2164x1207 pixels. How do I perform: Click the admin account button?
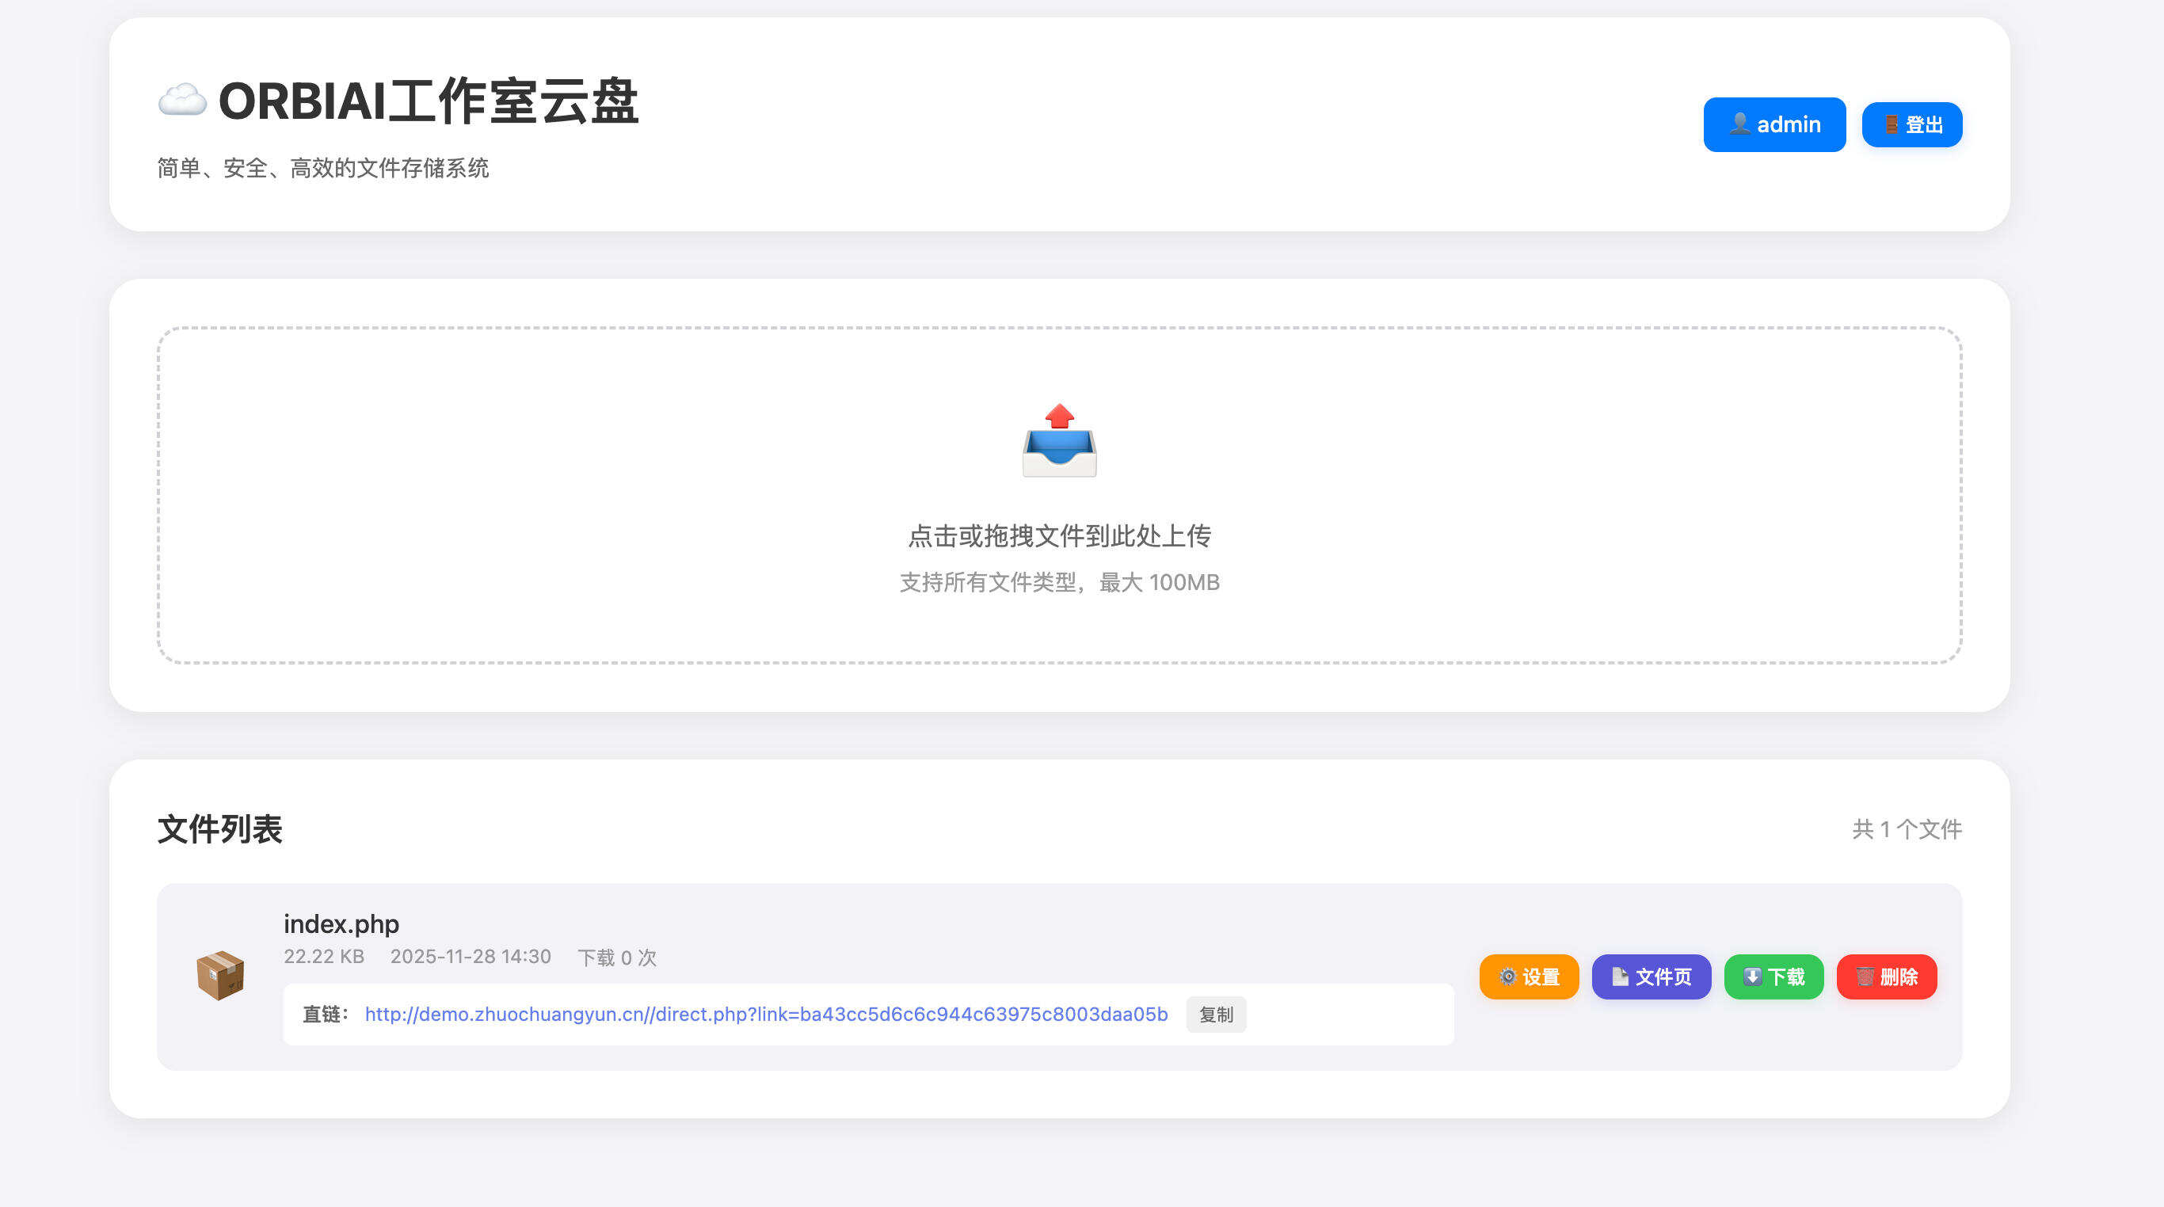click(x=1774, y=124)
